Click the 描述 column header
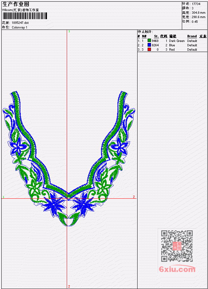208x289 pixels. pyautogui.click(x=173, y=36)
